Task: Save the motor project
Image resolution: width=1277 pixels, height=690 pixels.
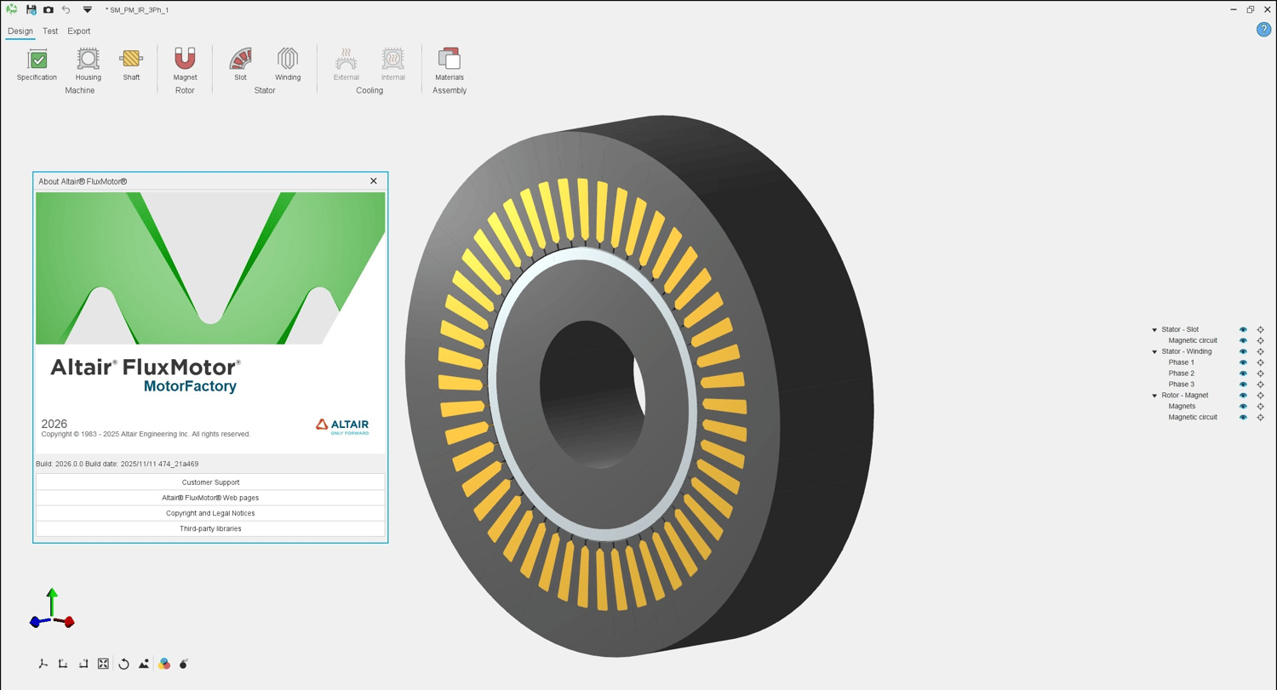Action: pyautogui.click(x=31, y=9)
